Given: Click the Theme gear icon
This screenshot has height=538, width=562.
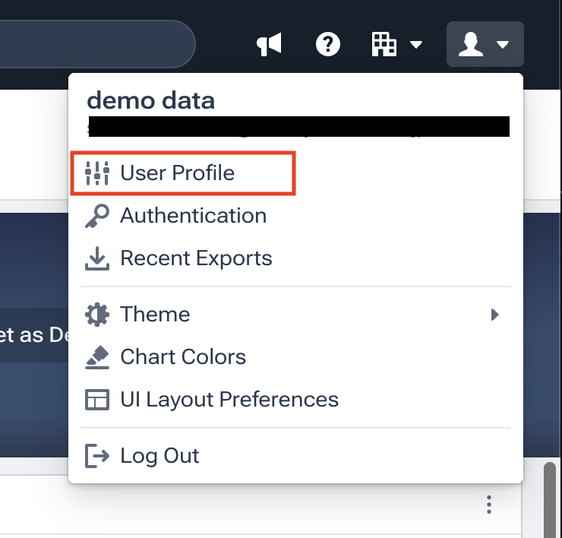Looking at the screenshot, I should click(x=97, y=315).
